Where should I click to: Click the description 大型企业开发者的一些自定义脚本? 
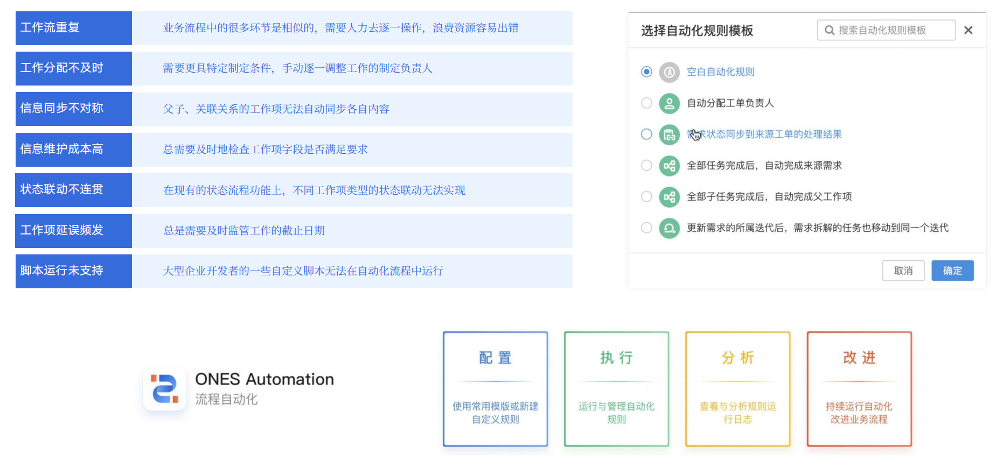[x=303, y=271]
